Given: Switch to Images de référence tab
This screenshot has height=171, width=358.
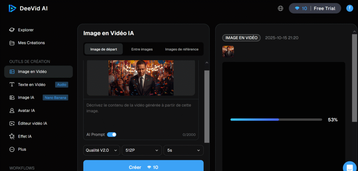Looking at the screenshot, I should 181,49.
